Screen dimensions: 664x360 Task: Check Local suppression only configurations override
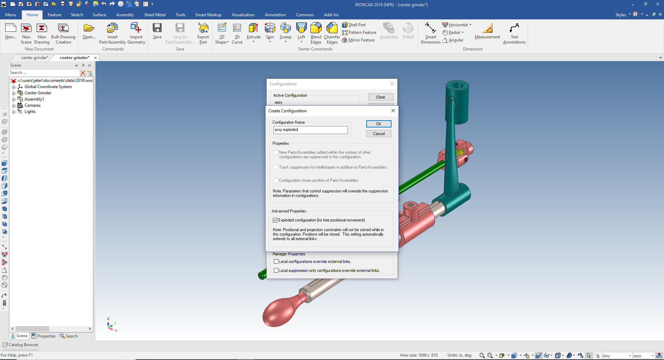(276, 271)
